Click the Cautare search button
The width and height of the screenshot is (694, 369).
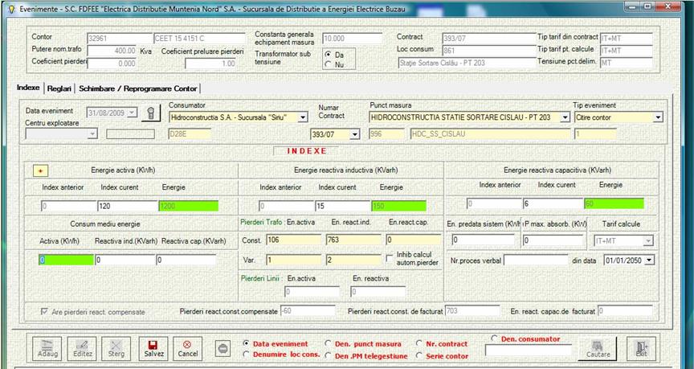tap(597, 348)
